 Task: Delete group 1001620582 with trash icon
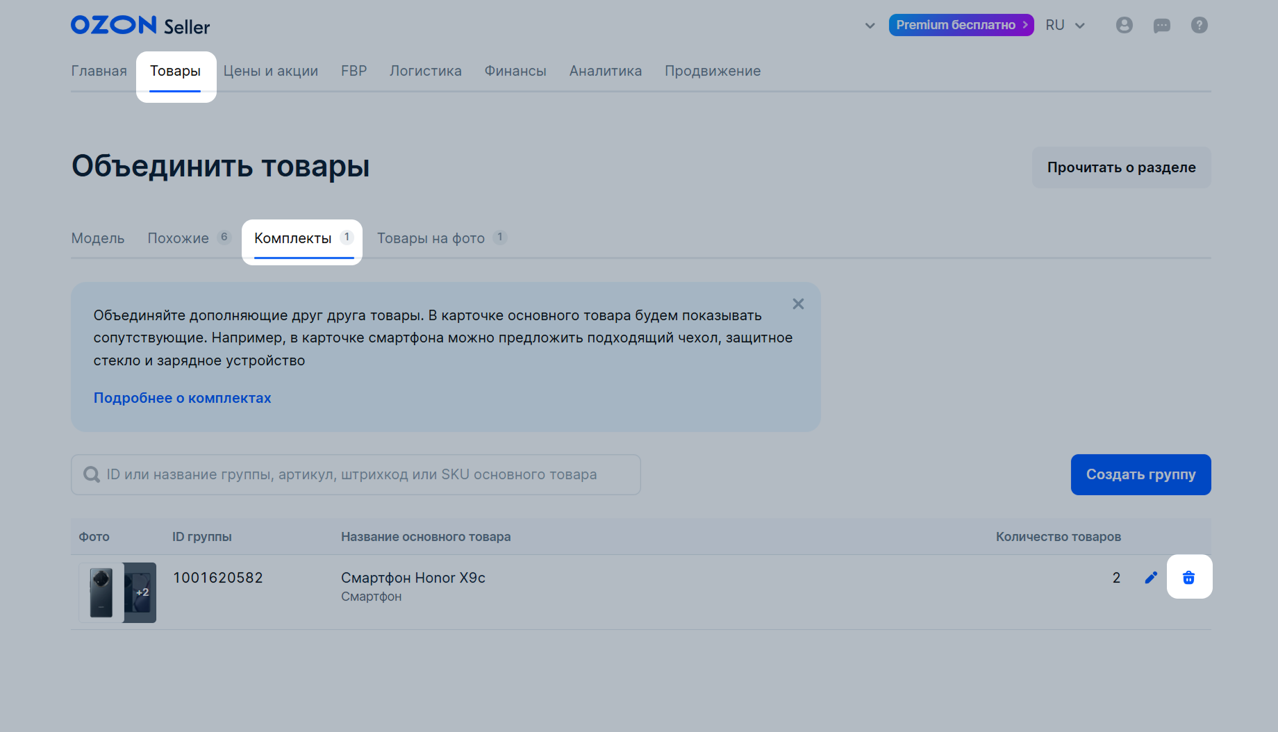coord(1189,577)
